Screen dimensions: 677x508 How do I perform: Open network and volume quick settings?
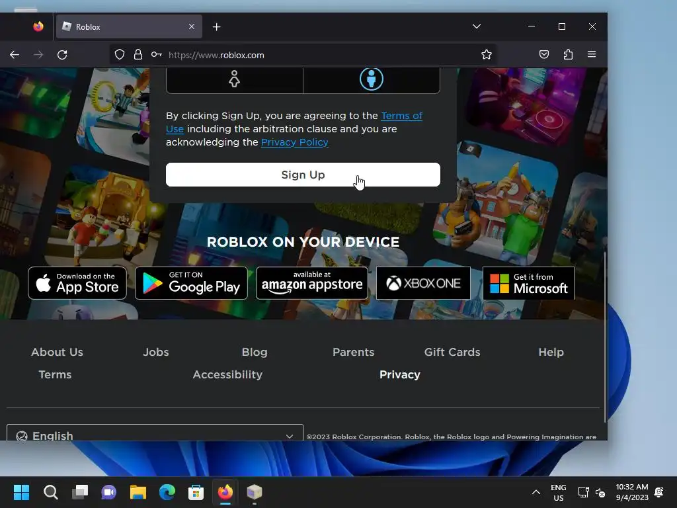(x=591, y=492)
